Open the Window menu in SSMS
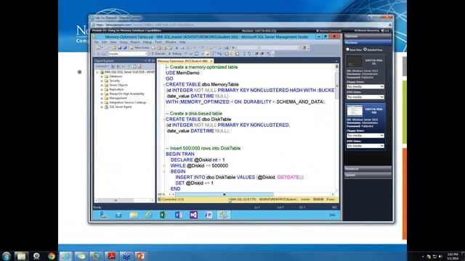 [171, 42]
